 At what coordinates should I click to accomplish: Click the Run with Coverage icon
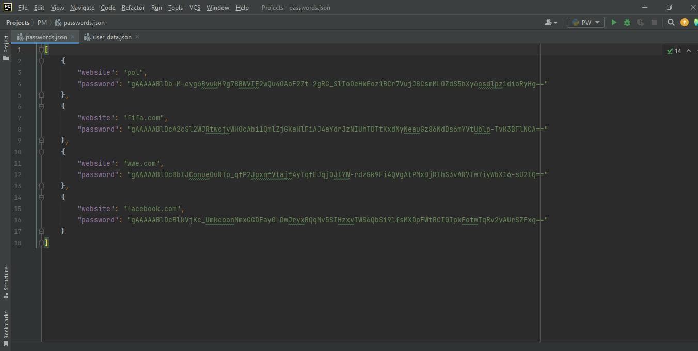coord(641,22)
